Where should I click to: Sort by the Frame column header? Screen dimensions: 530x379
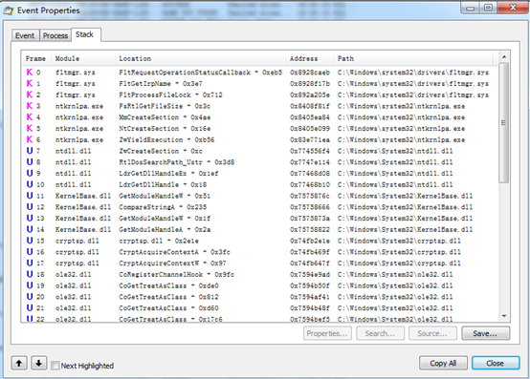pyautogui.click(x=35, y=58)
